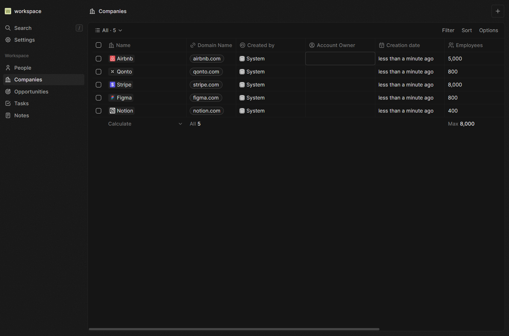The width and height of the screenshot is (509, 336).
Task: Open the Creation date column header menu
Action: [x=410, y=45]
